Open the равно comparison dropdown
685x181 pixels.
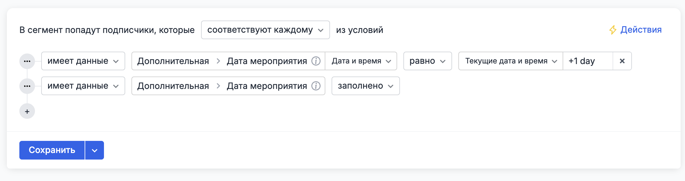427,61
